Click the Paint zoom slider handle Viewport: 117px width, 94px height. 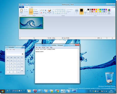tap(107, 38)
